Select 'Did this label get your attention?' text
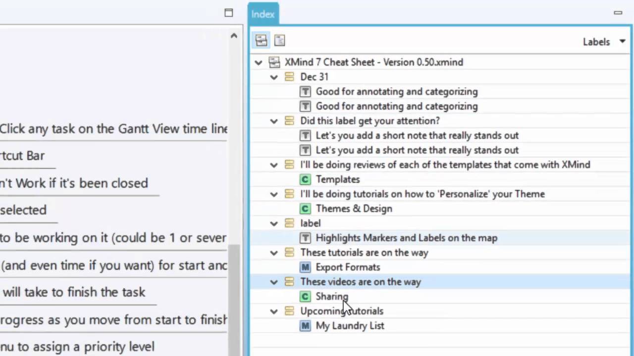The width and height of the screenshot is (634, 356). point(370,121)
